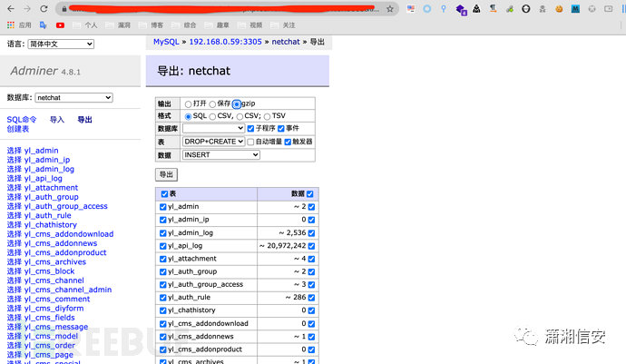
Task: Toggle the select-all 数据 header checkbox
Action: [309, 193]
